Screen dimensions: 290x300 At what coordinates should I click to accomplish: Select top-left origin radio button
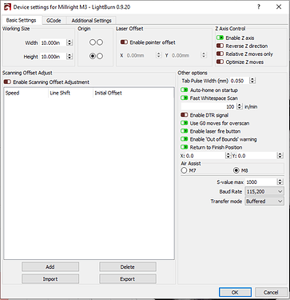[93, 42]
